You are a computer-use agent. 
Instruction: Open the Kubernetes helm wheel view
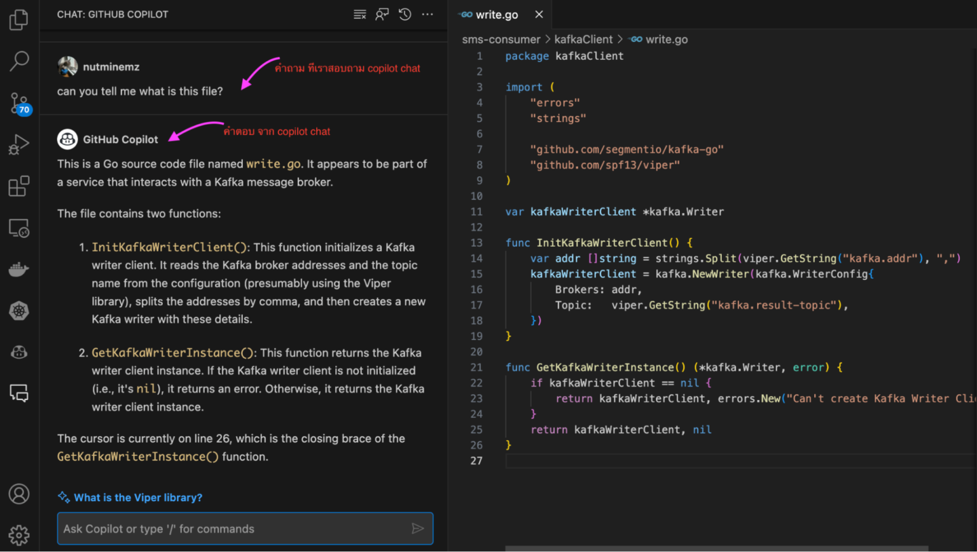[19, 311]
